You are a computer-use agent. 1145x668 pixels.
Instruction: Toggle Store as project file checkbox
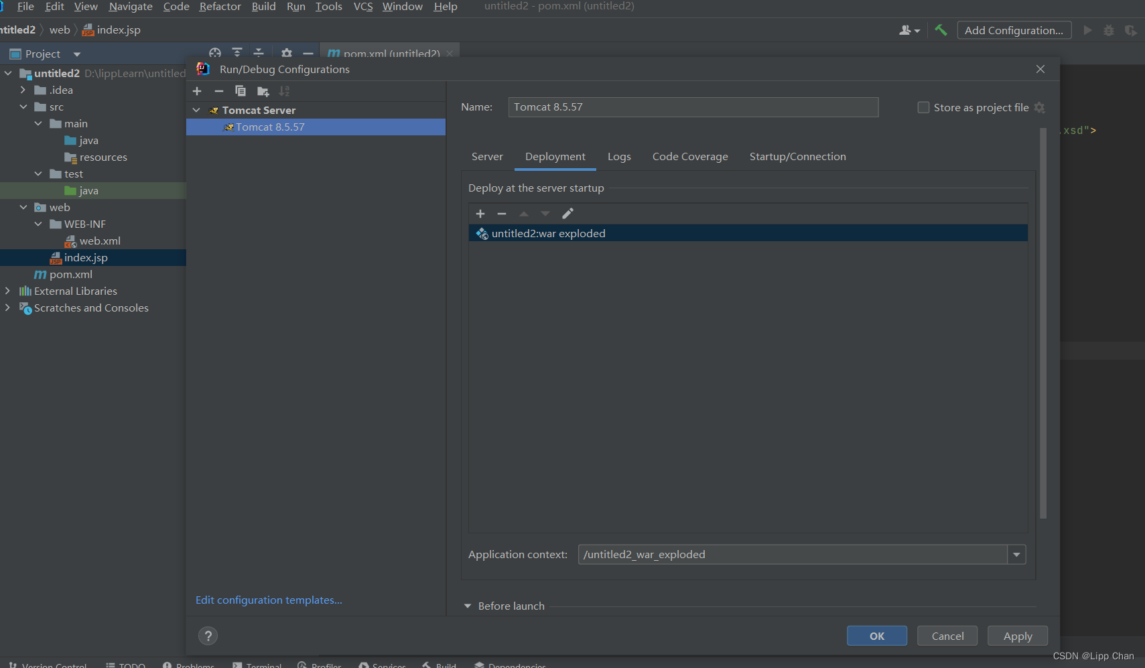coord(923,107)
